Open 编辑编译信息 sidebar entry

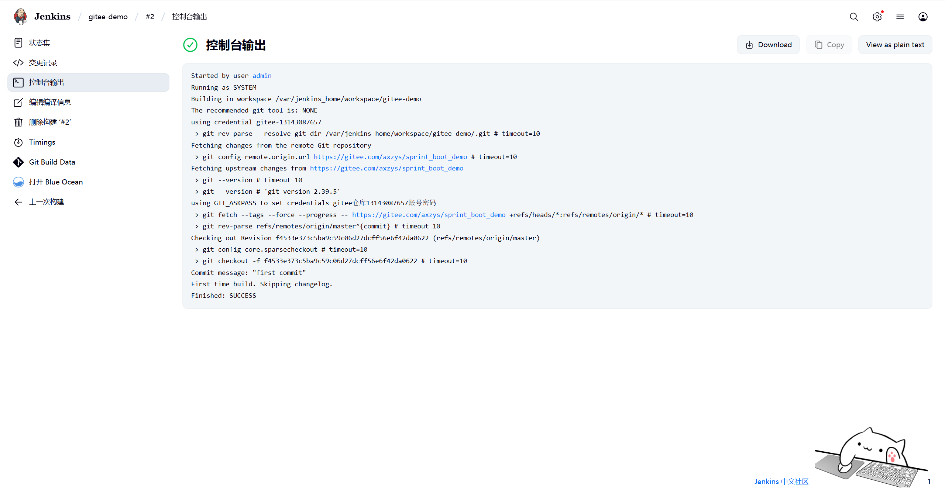[x=88, y=102]
